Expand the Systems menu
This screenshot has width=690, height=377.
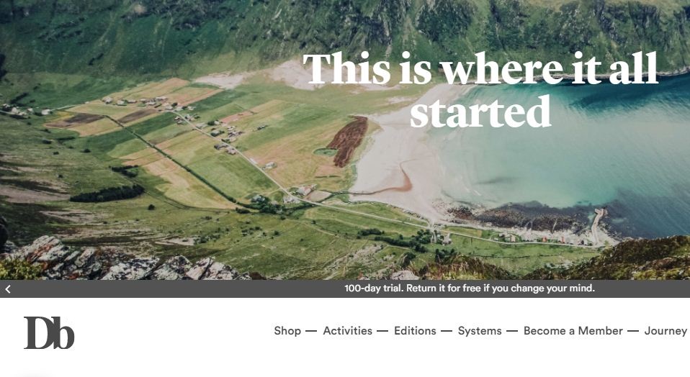click(480, 331)
